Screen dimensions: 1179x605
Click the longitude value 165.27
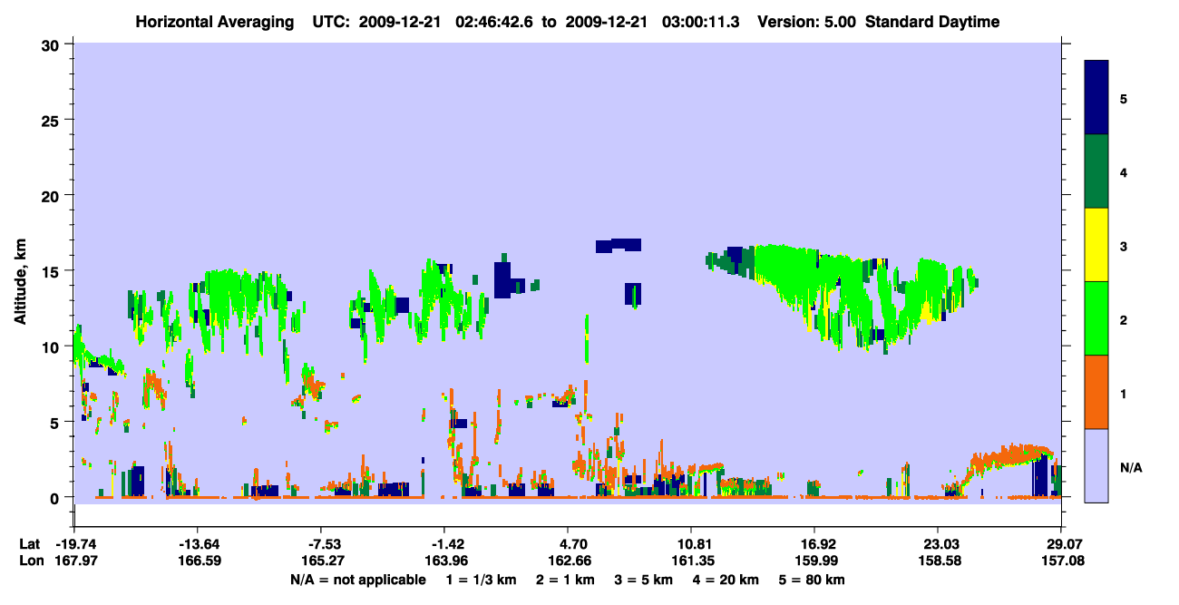pyautogui.click(x=324, y=561)
